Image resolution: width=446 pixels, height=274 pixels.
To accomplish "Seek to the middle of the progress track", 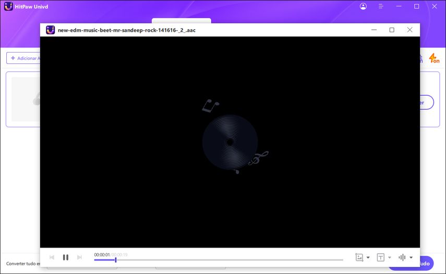I will [219, 260].
